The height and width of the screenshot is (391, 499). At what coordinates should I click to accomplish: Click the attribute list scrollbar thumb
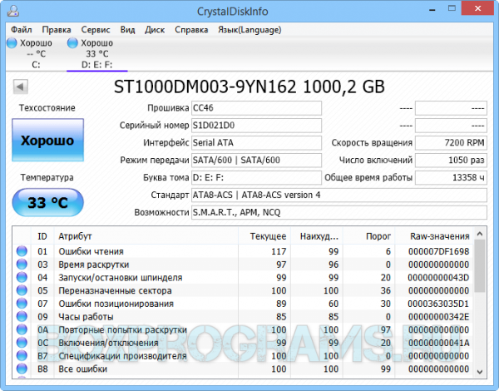[480, 266]
